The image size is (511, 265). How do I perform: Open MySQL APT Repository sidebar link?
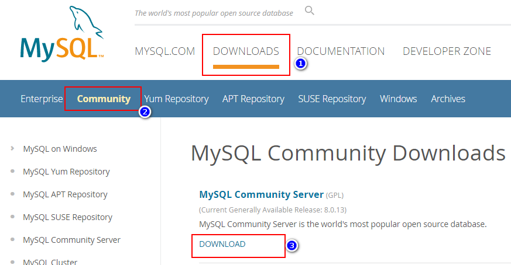coord(65,194)
